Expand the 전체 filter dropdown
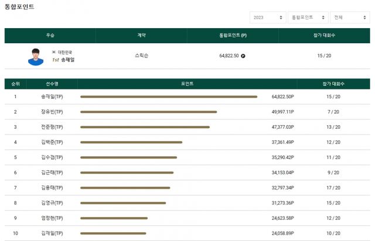The height and width of the screenshot is (241, 375). pos(349,18)
